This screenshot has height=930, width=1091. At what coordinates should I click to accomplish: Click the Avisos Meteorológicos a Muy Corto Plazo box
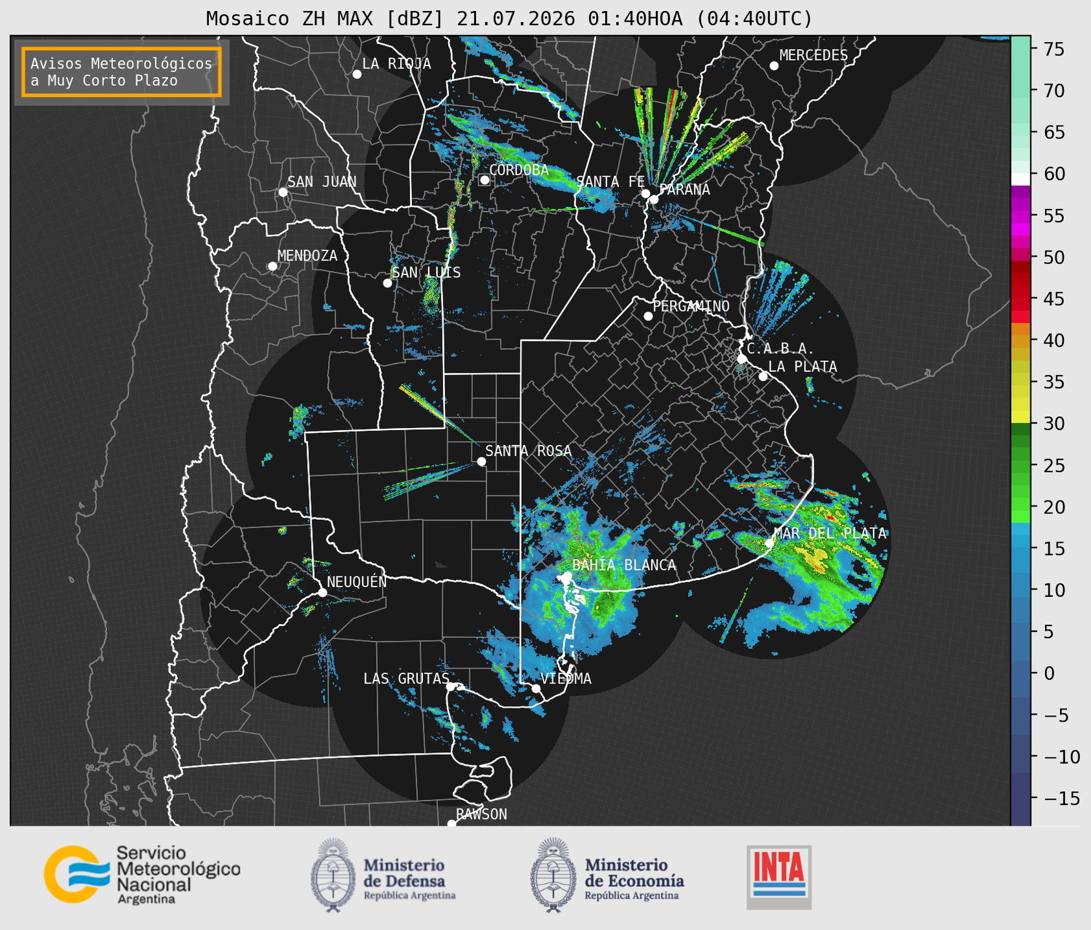(x=122, y=72)
